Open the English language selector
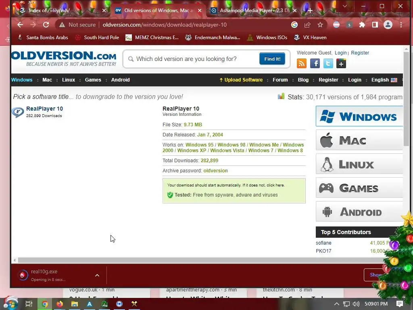The width and height of the screenshot is (413, 310). [x=384, y=80]
